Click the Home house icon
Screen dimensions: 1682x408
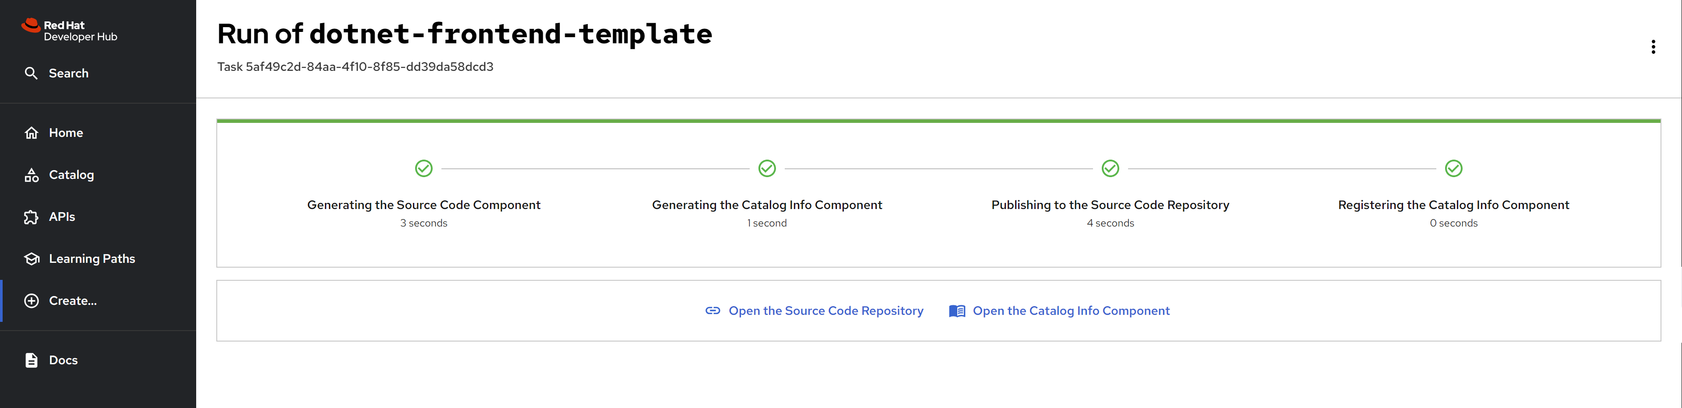pos(31,133)
